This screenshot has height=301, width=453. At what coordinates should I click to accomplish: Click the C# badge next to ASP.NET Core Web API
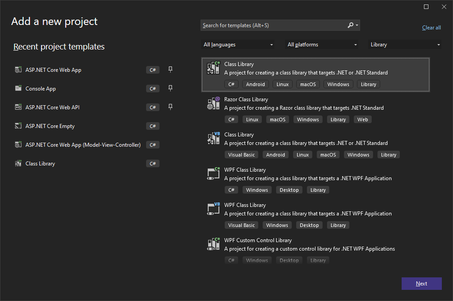153,107
